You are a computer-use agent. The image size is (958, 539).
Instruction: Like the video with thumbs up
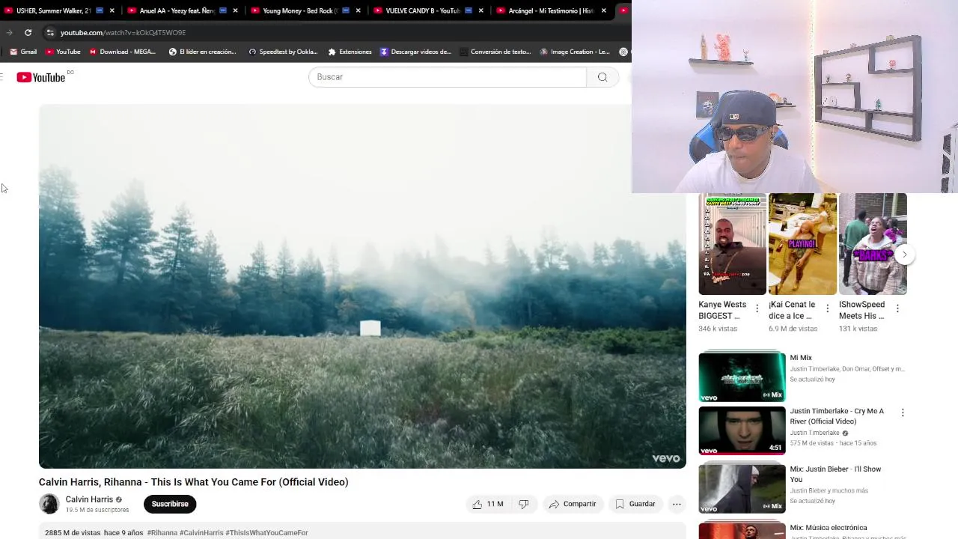pos(486,504)
